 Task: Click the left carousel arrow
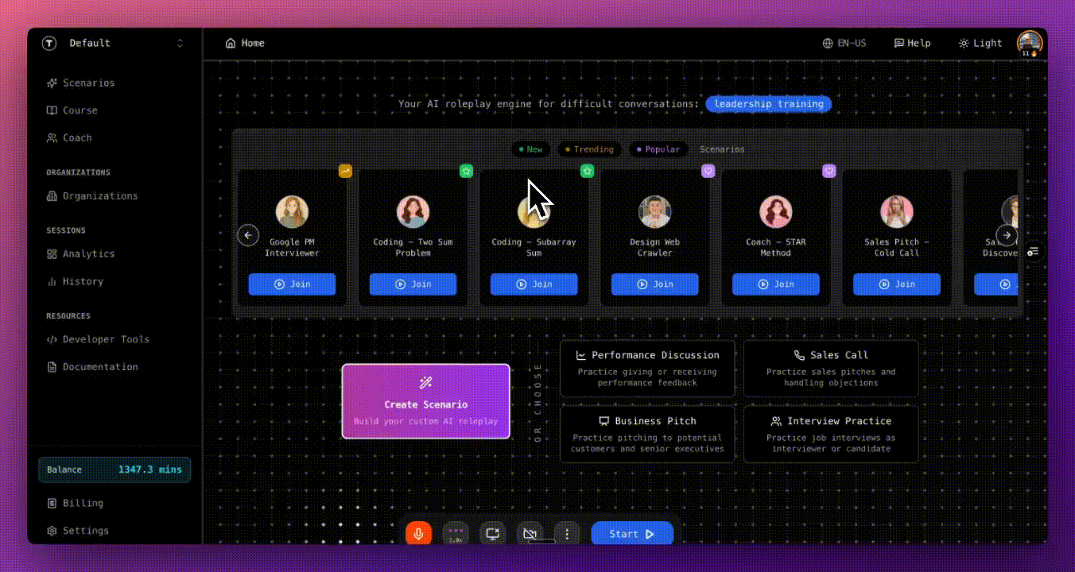click(x=248, y=235)
